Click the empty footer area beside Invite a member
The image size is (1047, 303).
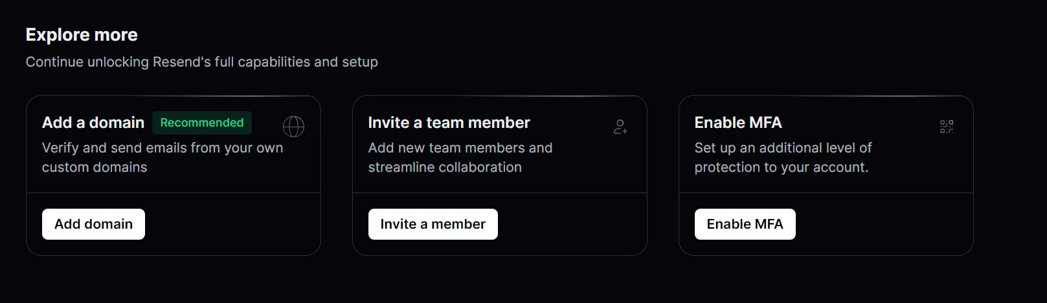(x=572, y=224)
